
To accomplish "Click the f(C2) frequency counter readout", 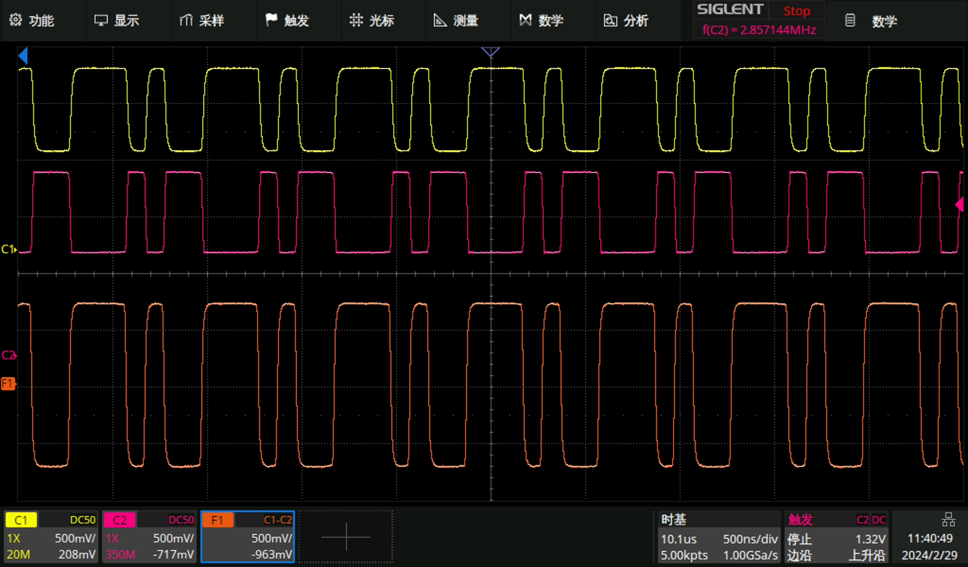I will (759, 30).
